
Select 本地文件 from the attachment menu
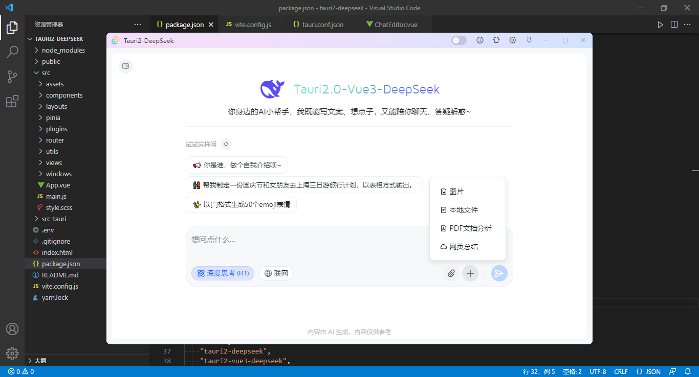coord(468,210)
